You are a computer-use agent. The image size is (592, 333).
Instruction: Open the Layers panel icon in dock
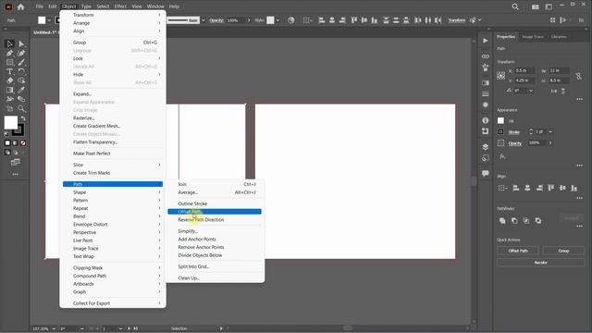[486, 147]
